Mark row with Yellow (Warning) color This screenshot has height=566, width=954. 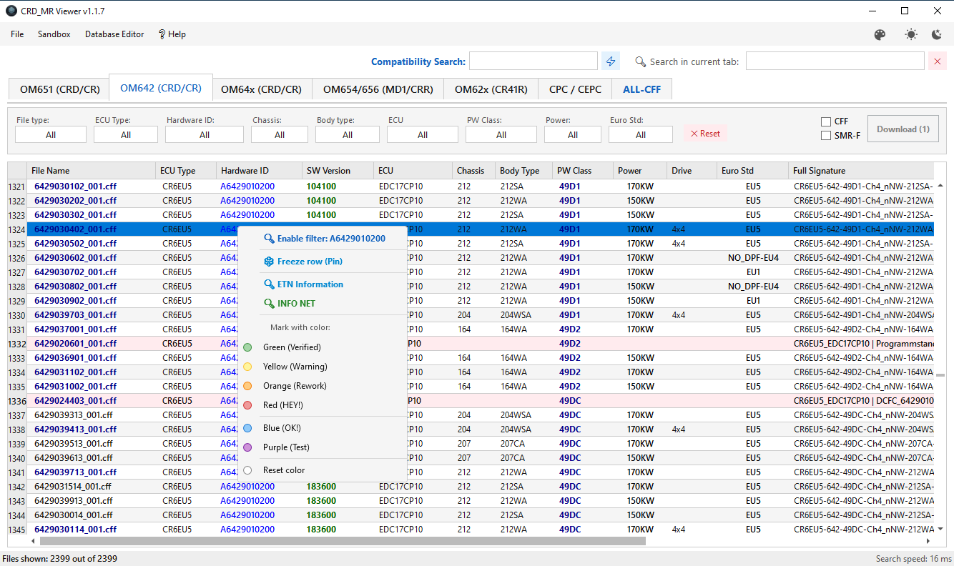click(323, 367)
